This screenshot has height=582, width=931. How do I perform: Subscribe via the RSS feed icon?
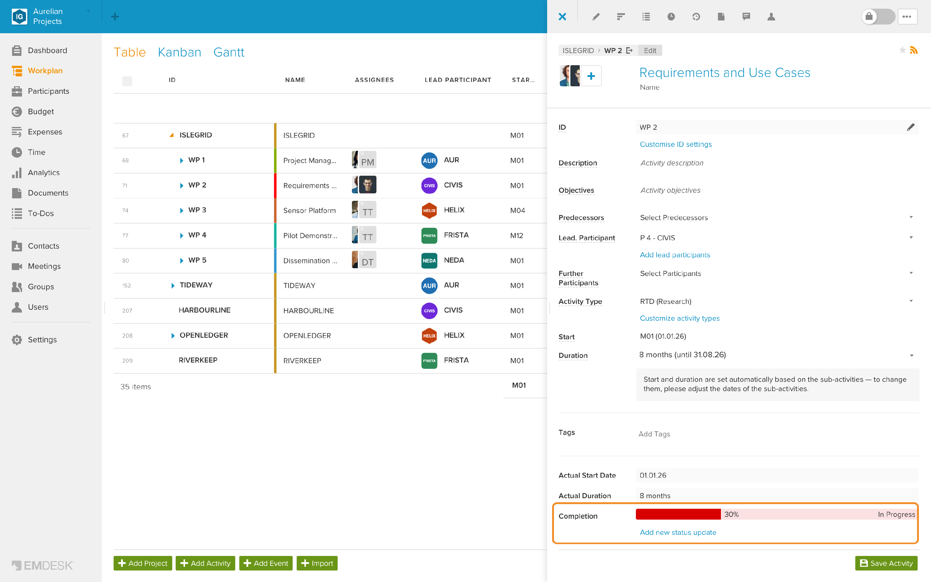914,50
